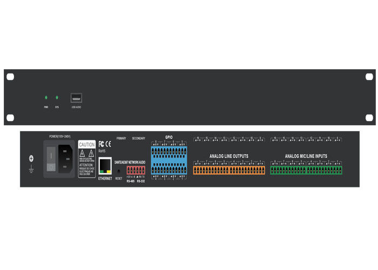Viewport: 378px width, 270px height.
Task: Click the GPIO heading text
Action: point(169,138)
